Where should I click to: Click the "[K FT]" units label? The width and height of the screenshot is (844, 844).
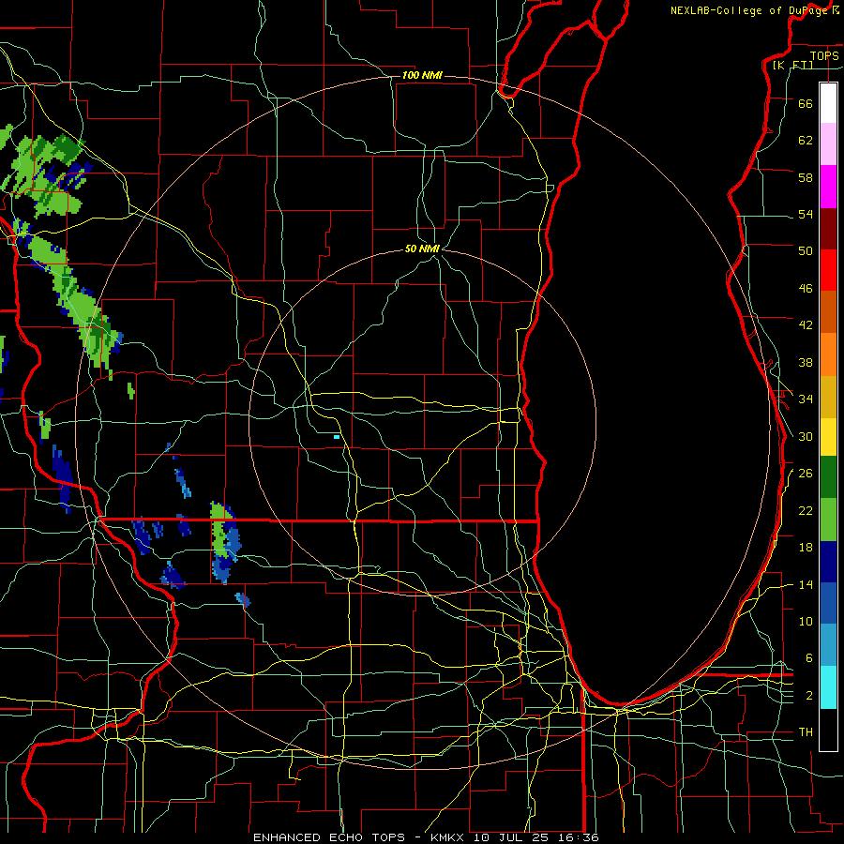click(792, 65)
